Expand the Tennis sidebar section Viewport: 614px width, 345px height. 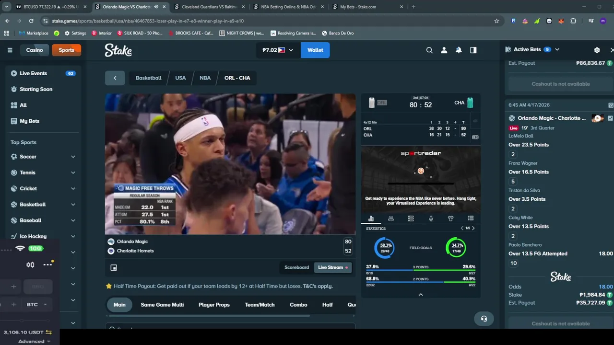click(73, 172)
